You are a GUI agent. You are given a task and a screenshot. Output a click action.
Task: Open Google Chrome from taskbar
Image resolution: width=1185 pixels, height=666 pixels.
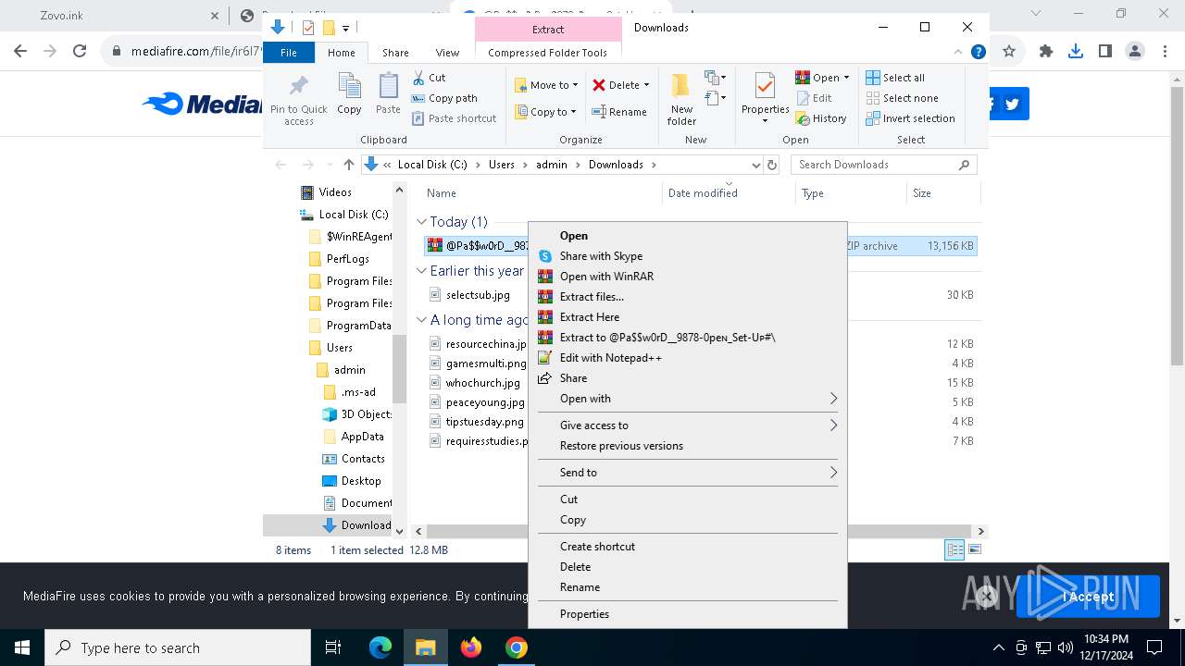(517, 647)
